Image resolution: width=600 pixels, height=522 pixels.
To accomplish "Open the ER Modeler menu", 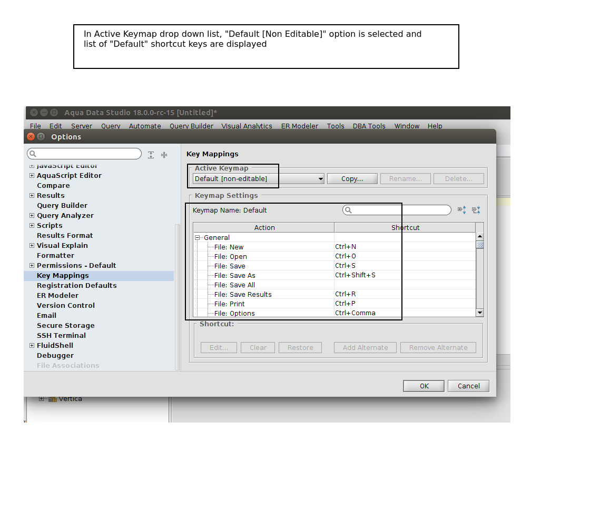I will (300, 126).
